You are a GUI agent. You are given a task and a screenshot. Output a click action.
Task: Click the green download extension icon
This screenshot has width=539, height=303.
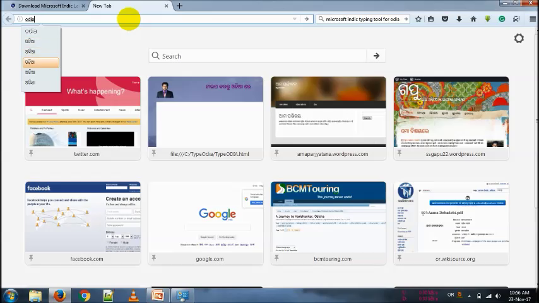coord(487,19)
